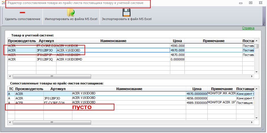Close the editor window

pos(260,3)
